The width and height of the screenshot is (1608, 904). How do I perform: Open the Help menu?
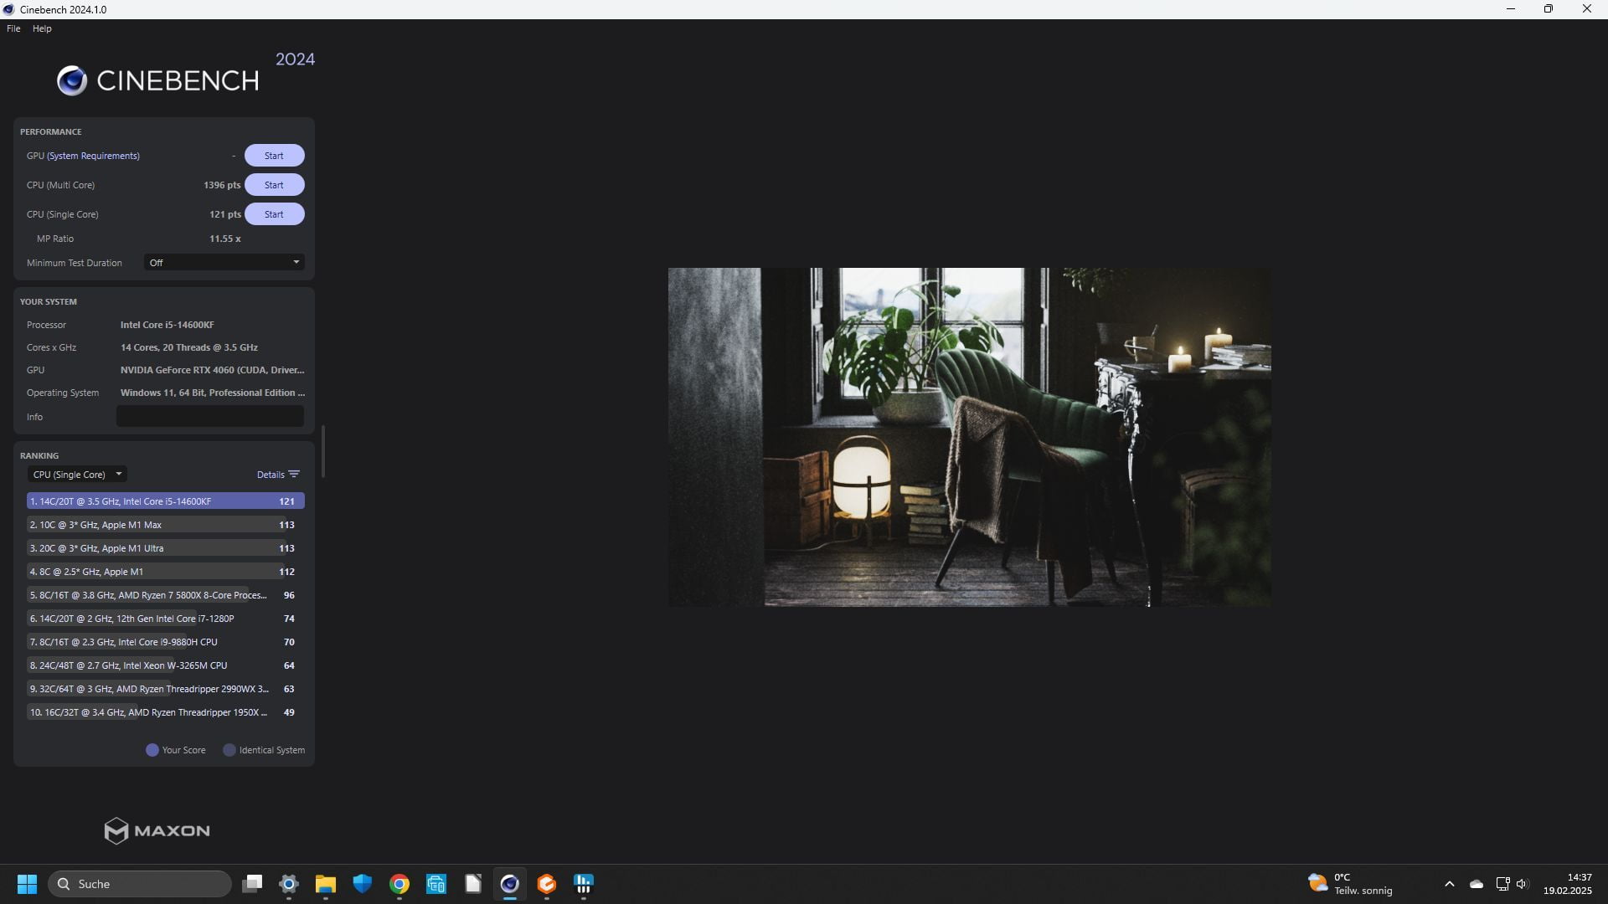click(x=42, y=28)
